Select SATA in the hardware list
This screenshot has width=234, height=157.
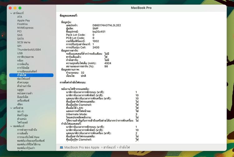coord(21,39)
